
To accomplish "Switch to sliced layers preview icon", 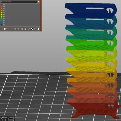I will click(x=11, y=119).
